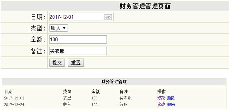This screenshot has height=110, width=229.
Task: Click the 备注: form label
Action: pos(38,51)
